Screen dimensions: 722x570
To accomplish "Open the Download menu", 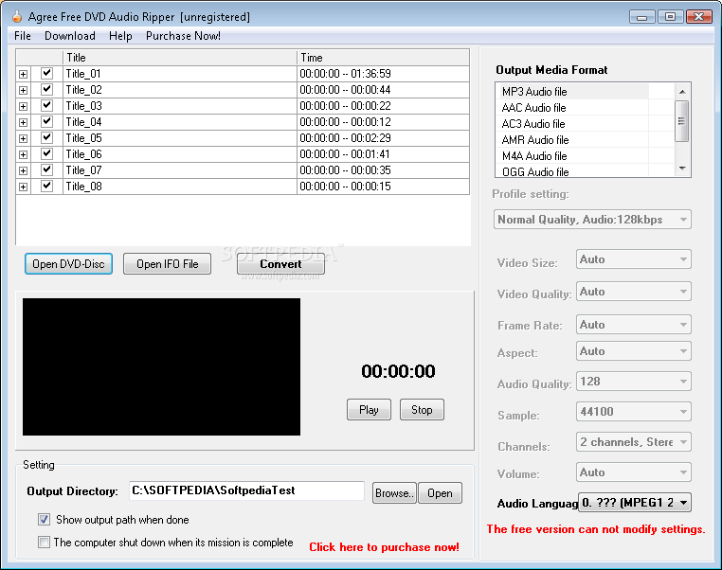I will [70, 36].
